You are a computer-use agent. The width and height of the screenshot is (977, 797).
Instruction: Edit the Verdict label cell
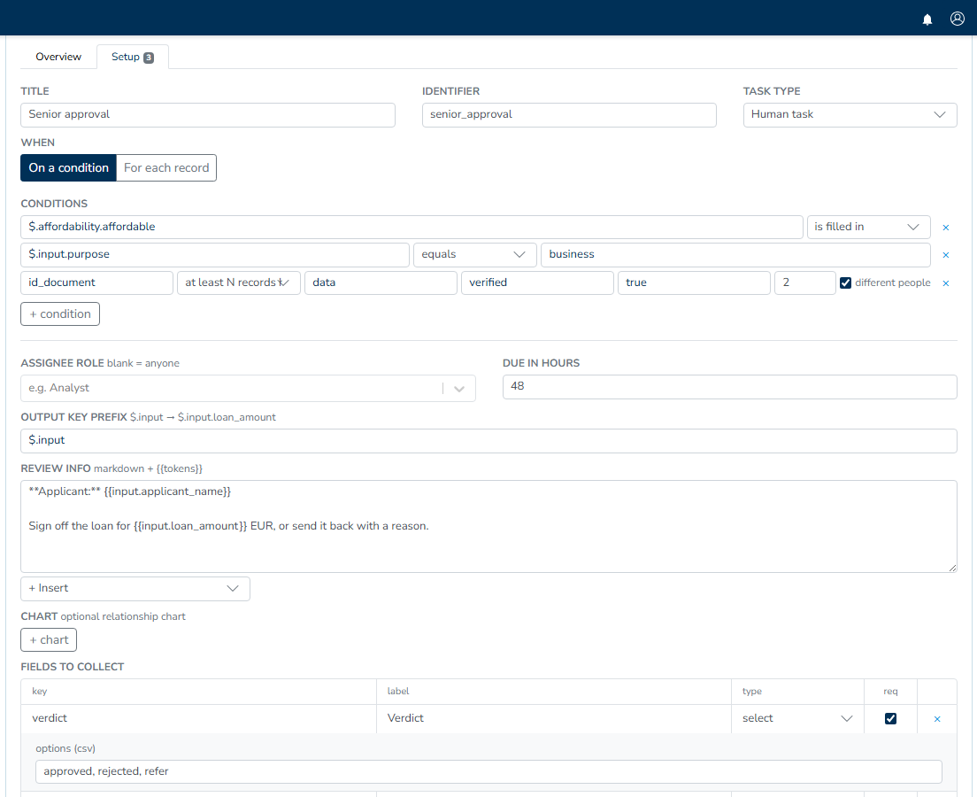554,718
